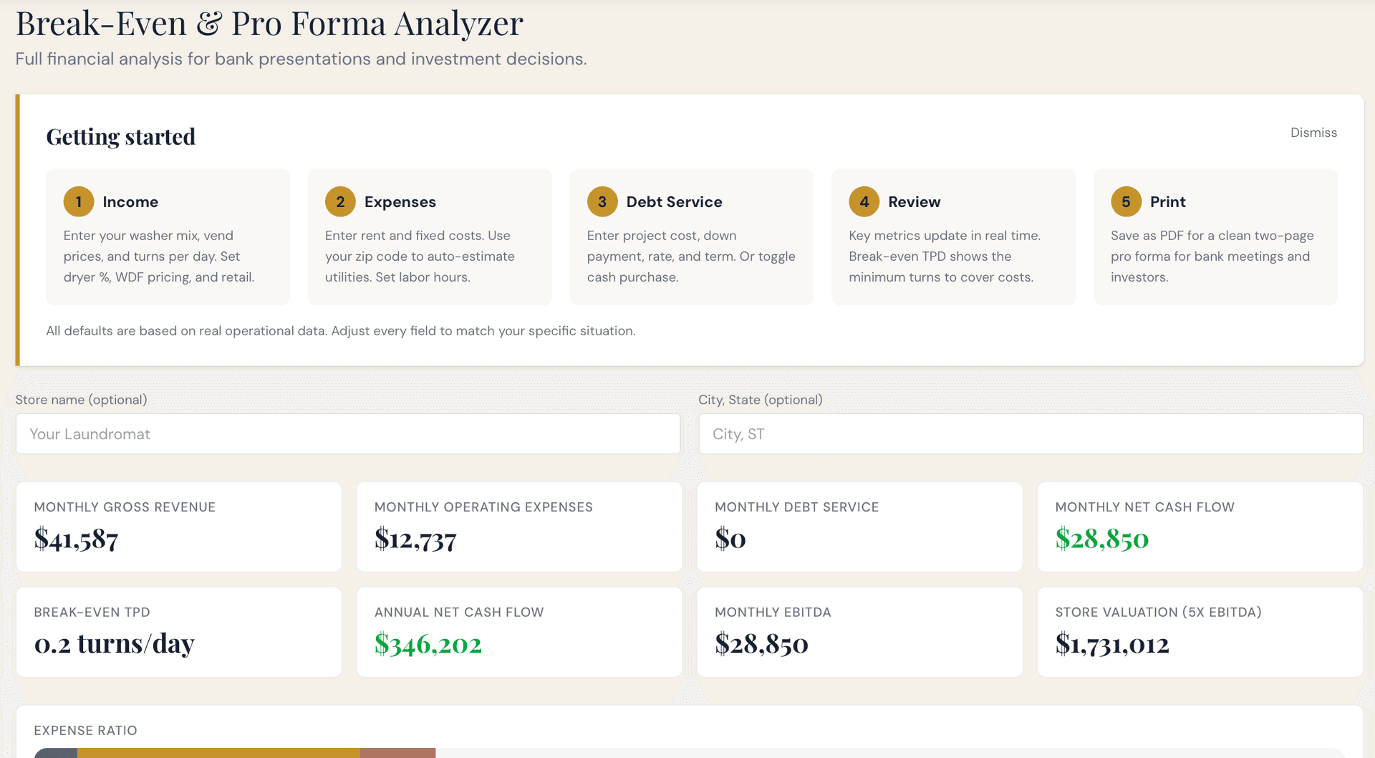Click inside the Store name input field
Viewport: 1375px width, 758px height.
pos(347,433)
